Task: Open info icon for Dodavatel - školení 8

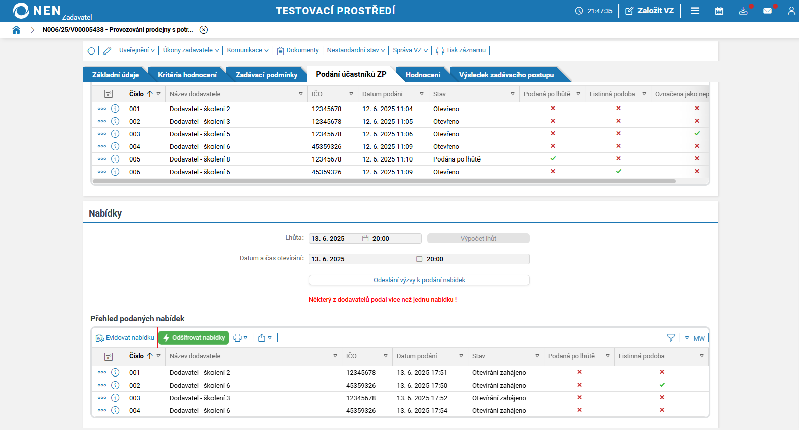Action: point(115,159)
